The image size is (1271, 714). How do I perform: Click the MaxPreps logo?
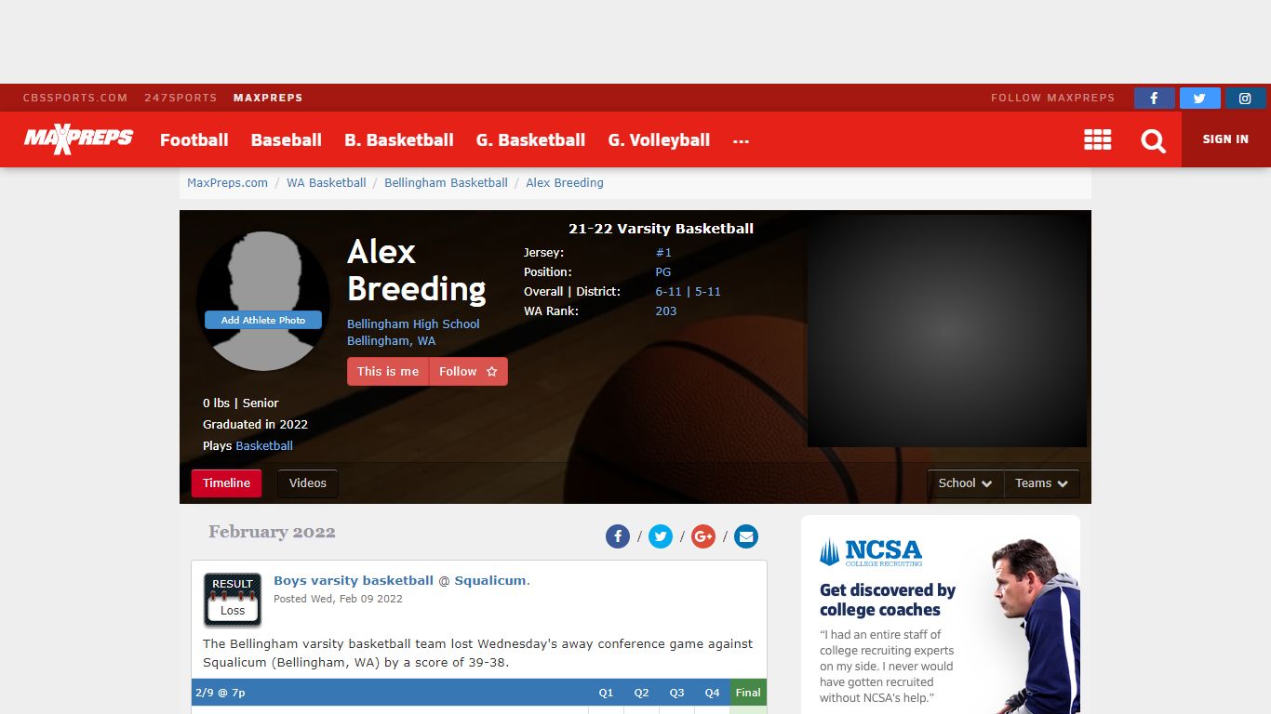[78, 139]
